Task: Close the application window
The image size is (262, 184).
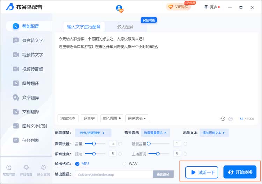Action: tap(252, 7)
